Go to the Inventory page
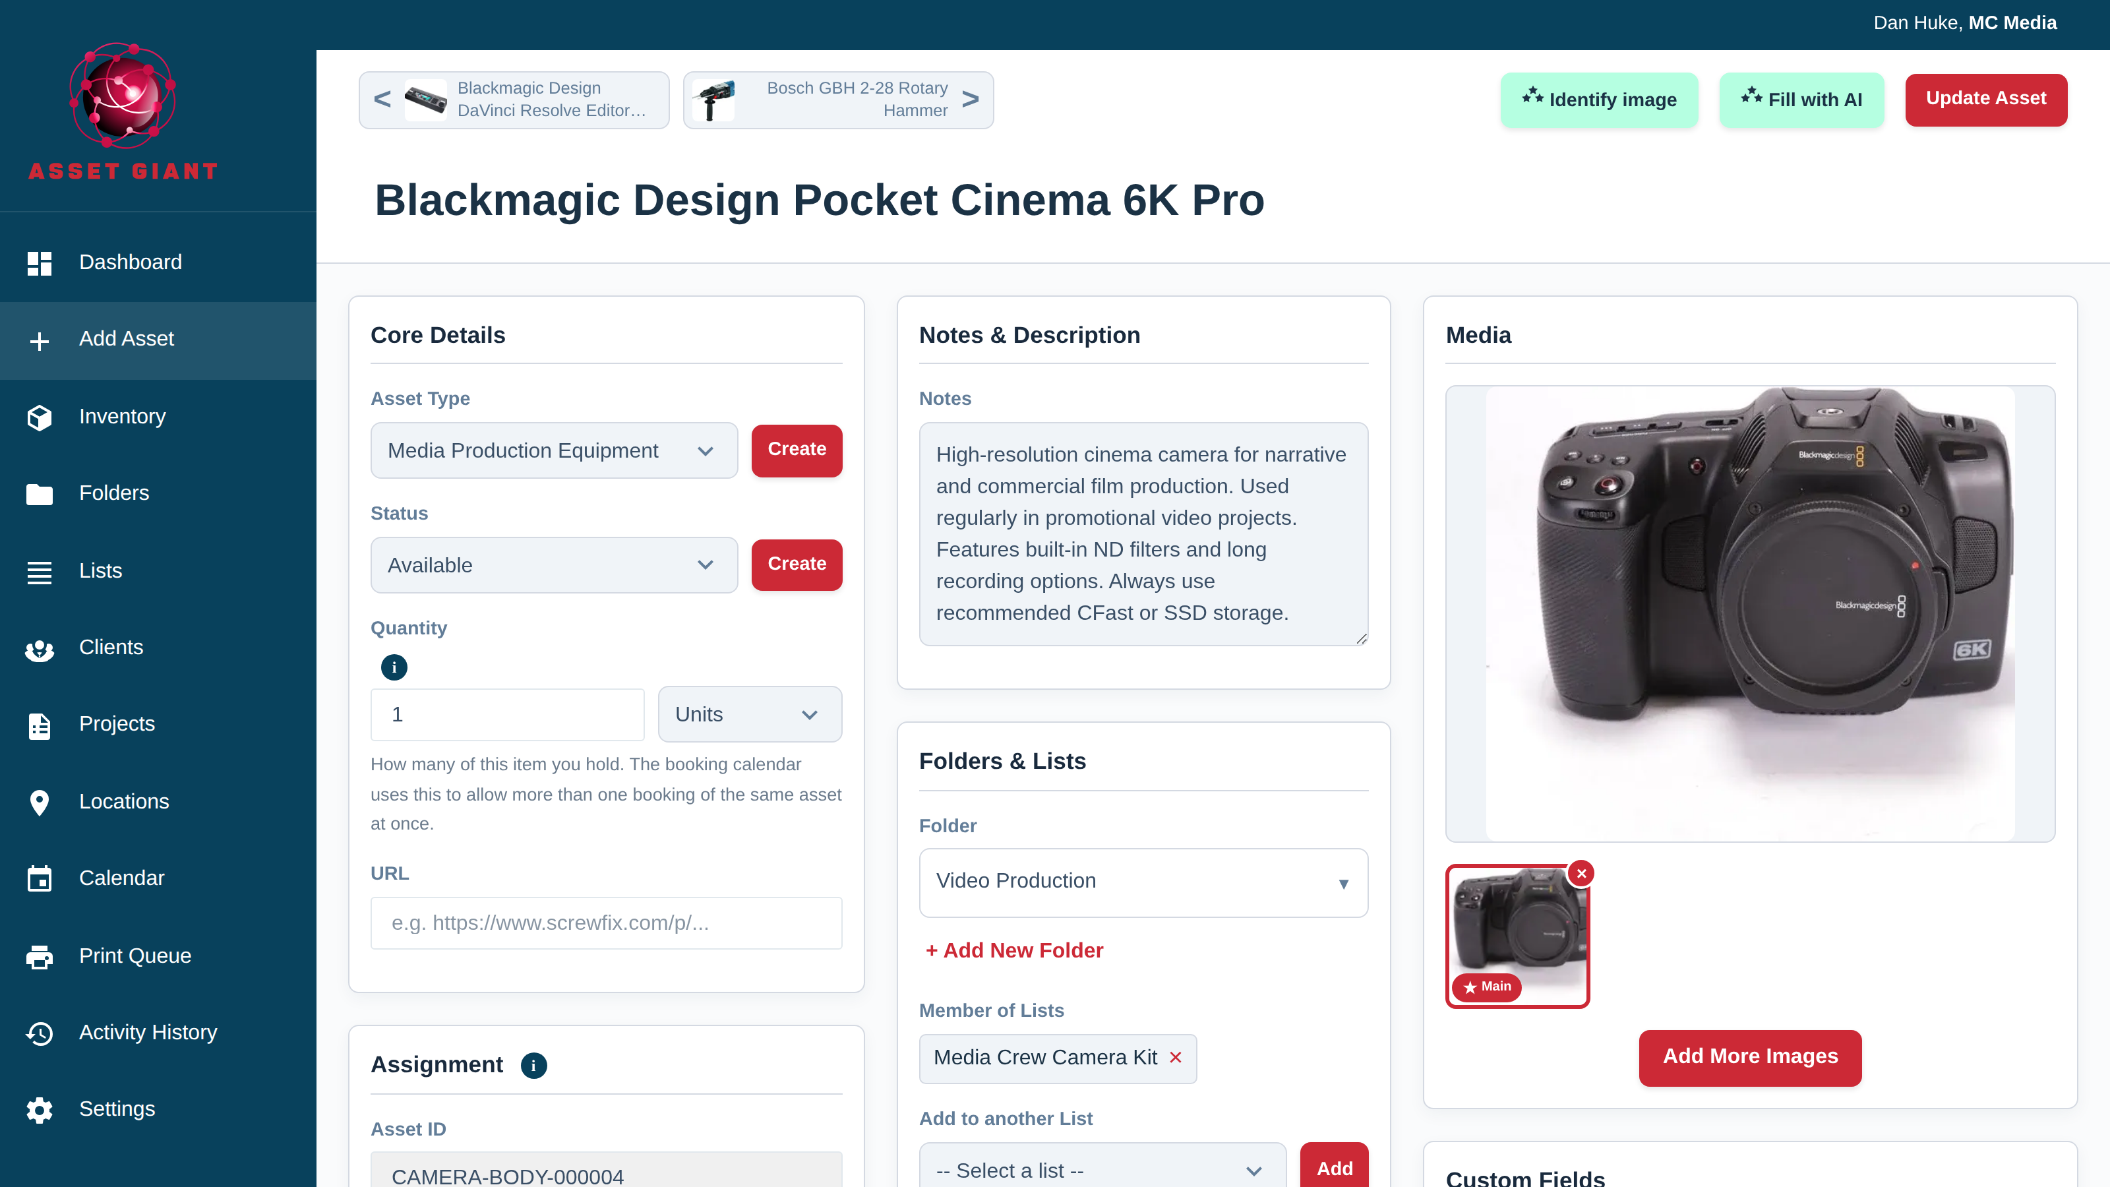Viewport: 2110px width, 1187px height. (x=158, y=417)
